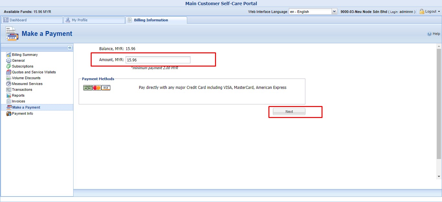The width and height of the screenshot is (442, 202).
Task: Click the Reports bar chart icon
Action: point(9,95)
